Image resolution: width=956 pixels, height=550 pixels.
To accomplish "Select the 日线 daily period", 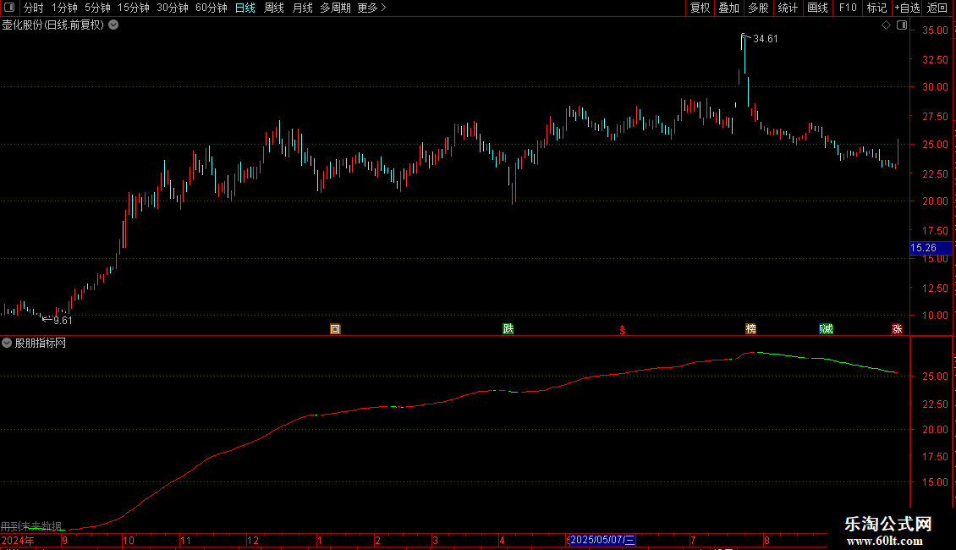I will (245, 8).
